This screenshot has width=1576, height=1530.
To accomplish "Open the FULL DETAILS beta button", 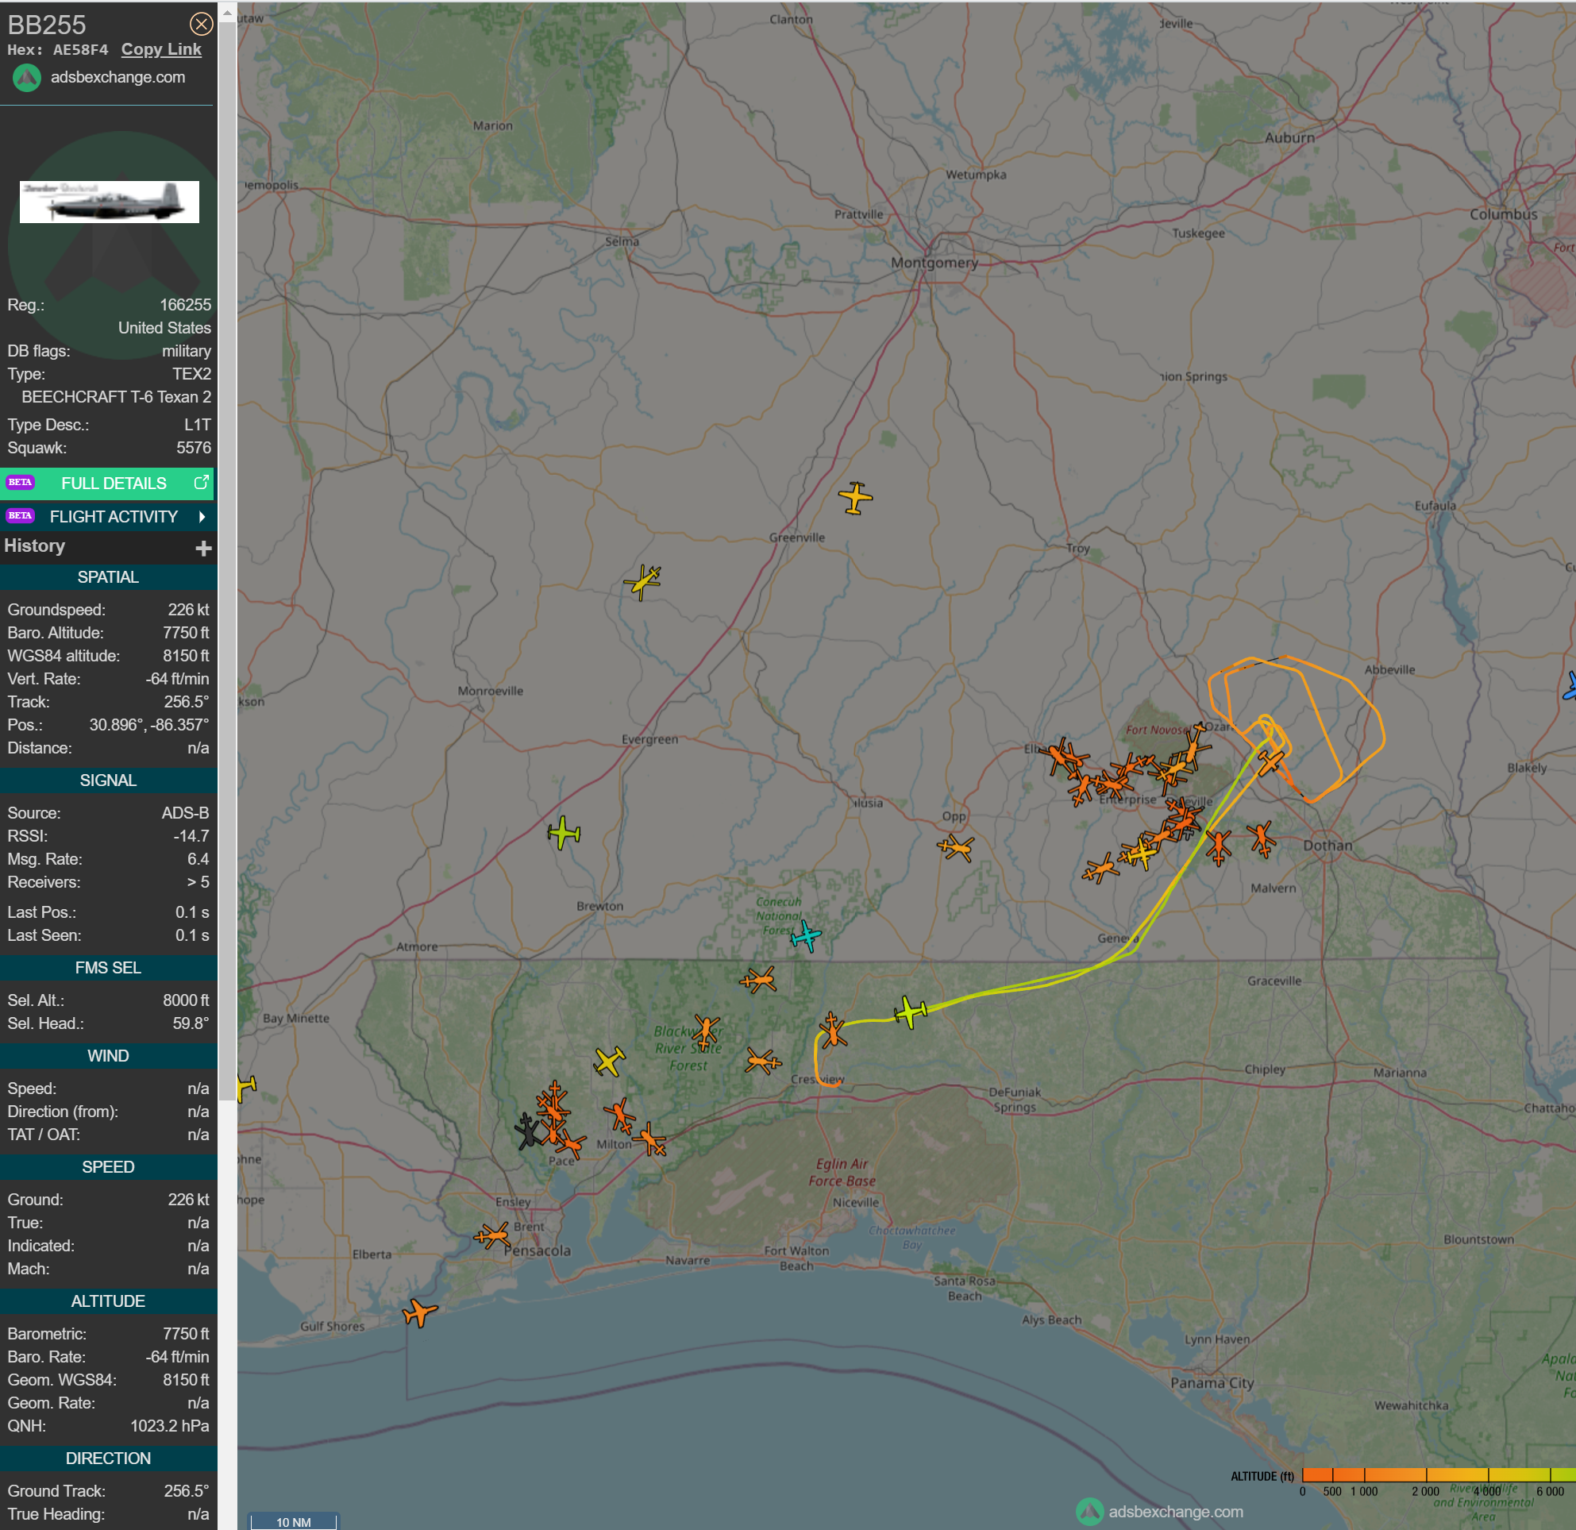I will (107, 484).
